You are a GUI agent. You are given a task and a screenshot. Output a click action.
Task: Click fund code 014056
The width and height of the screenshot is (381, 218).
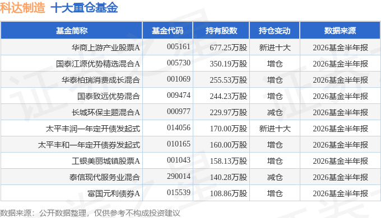179,127
